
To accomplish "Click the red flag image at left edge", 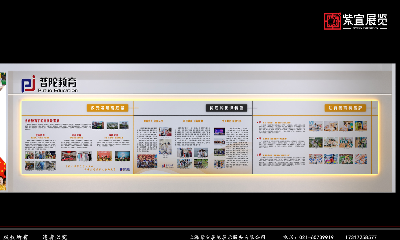I will 3,168.
